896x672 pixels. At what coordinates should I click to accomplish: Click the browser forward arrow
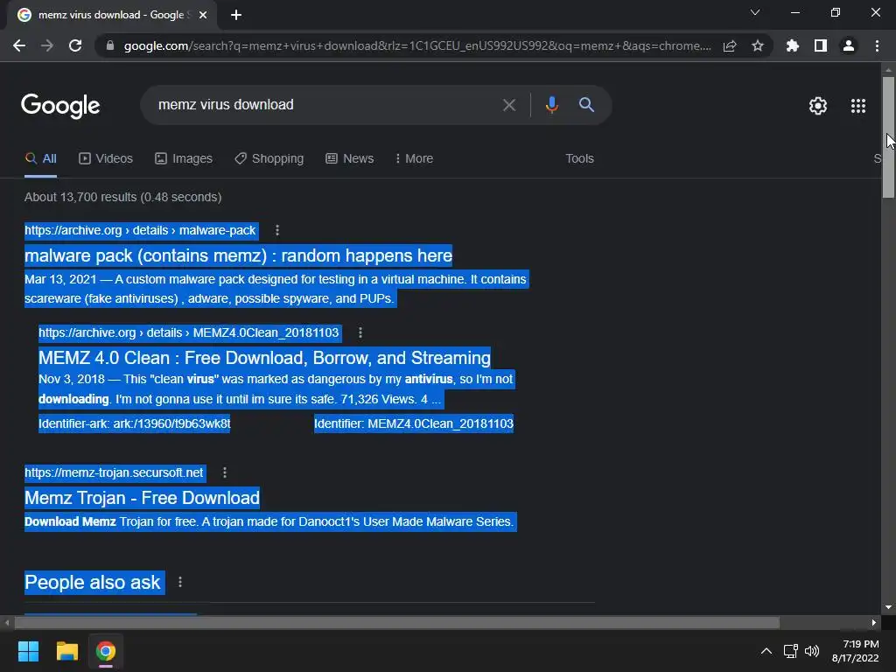47,45
